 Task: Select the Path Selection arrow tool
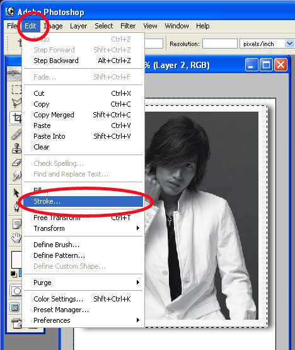[16, 193]
